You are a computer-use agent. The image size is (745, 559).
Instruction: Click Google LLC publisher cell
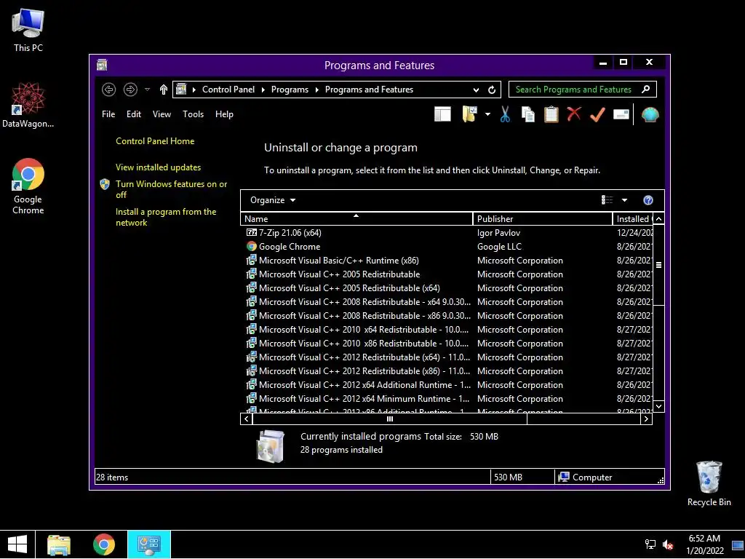(499, 247)
